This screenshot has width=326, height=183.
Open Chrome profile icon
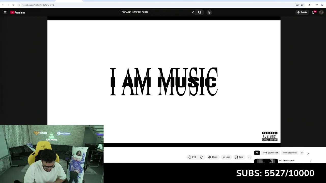click(322, 5)
